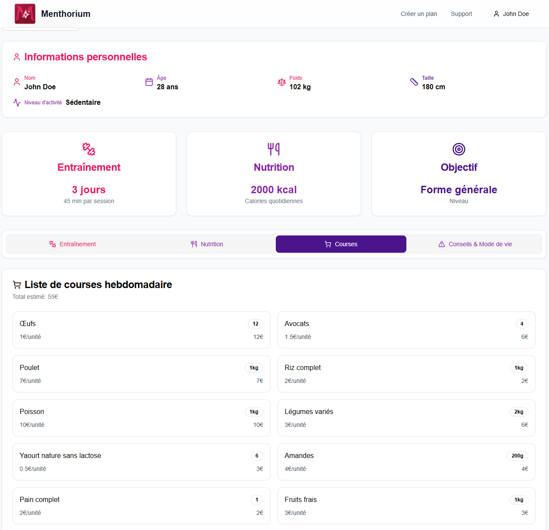Click the Poisson item name

click(32, 411)
